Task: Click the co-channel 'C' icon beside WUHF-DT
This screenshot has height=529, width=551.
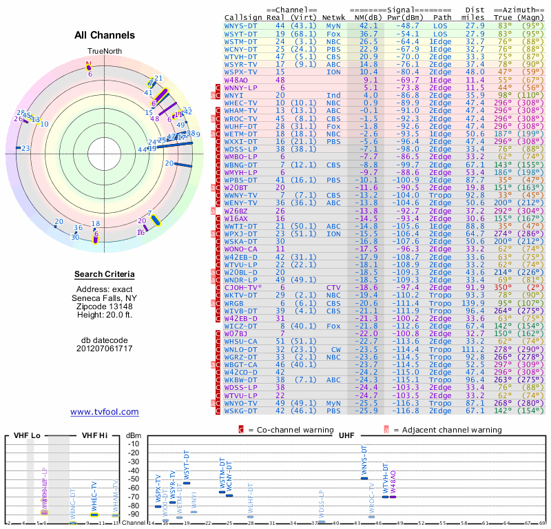Action: point(218,127)
